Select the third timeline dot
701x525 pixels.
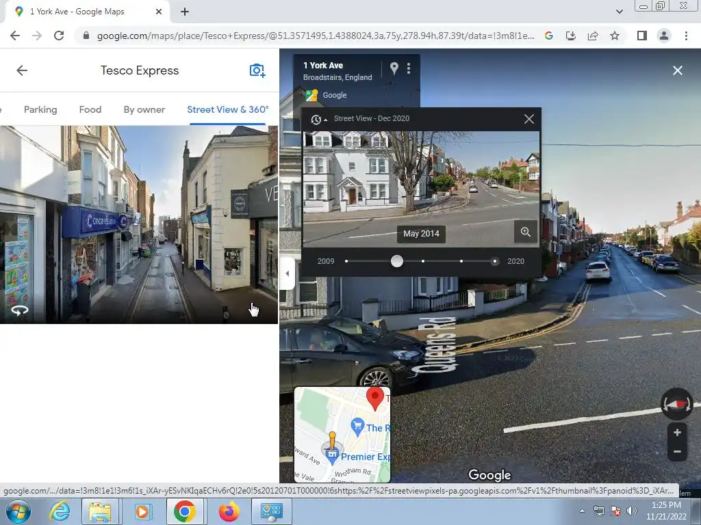pyautogui.click(x=423, y=261)
